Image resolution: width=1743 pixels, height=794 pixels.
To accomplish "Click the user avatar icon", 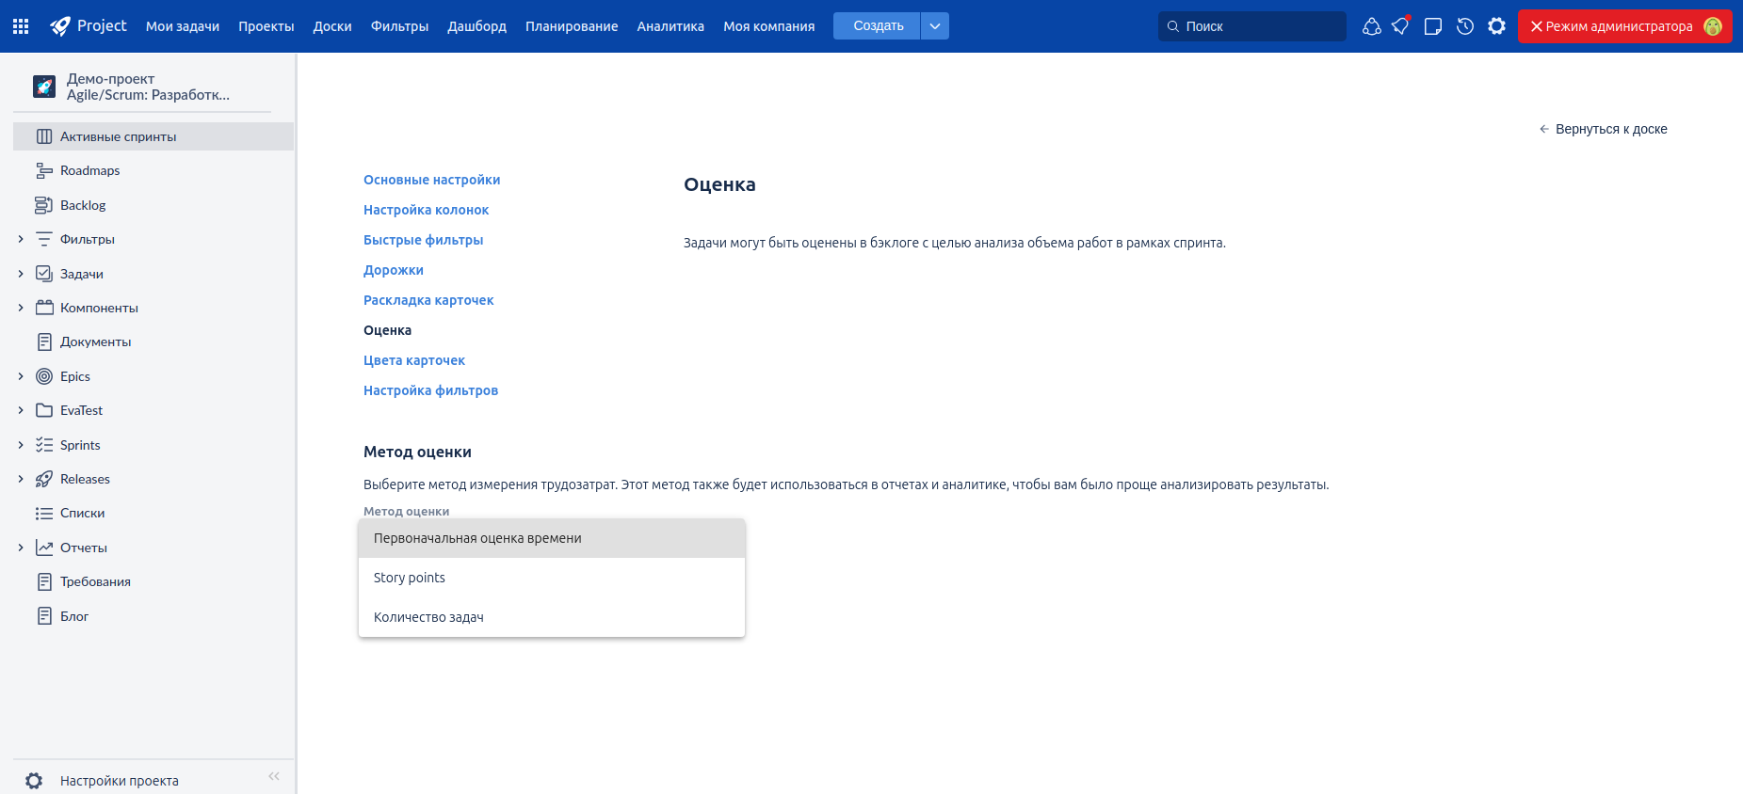I will [1713, 26].
